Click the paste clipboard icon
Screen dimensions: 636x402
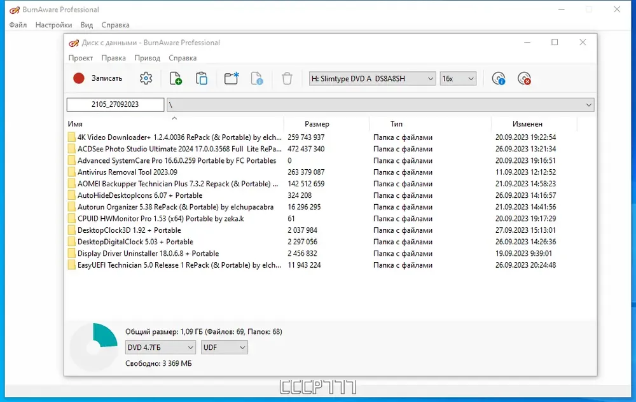(202, 78)
